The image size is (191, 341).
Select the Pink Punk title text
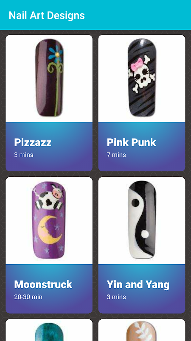click(131, 142)
